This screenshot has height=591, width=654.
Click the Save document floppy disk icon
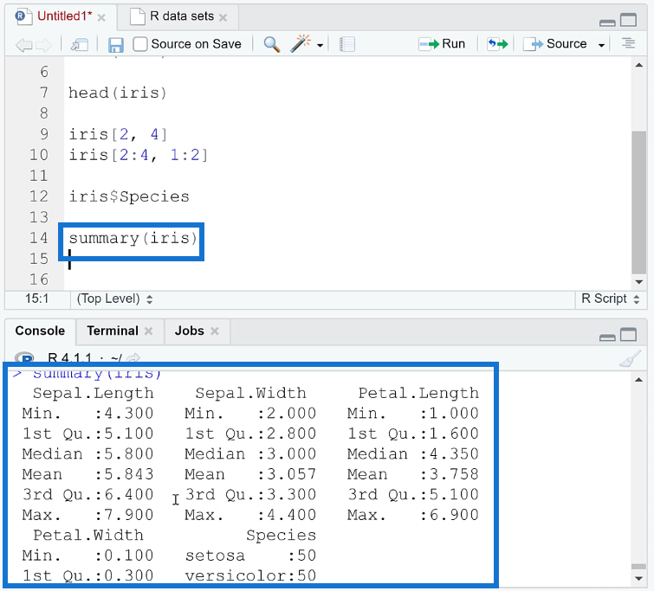115,44
